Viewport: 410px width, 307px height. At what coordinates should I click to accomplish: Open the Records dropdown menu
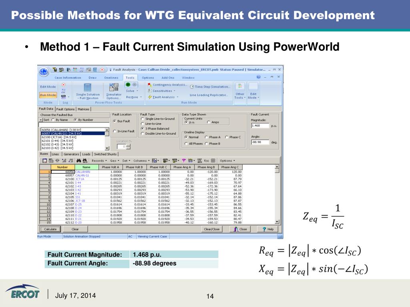click(x=99, y=161)
